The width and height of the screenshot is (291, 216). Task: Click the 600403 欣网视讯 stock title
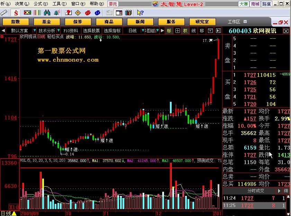(x=252, y=31)
